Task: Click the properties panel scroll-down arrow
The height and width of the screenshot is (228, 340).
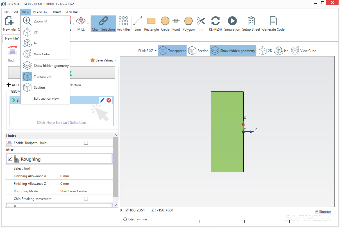Action: pos(115,205)
